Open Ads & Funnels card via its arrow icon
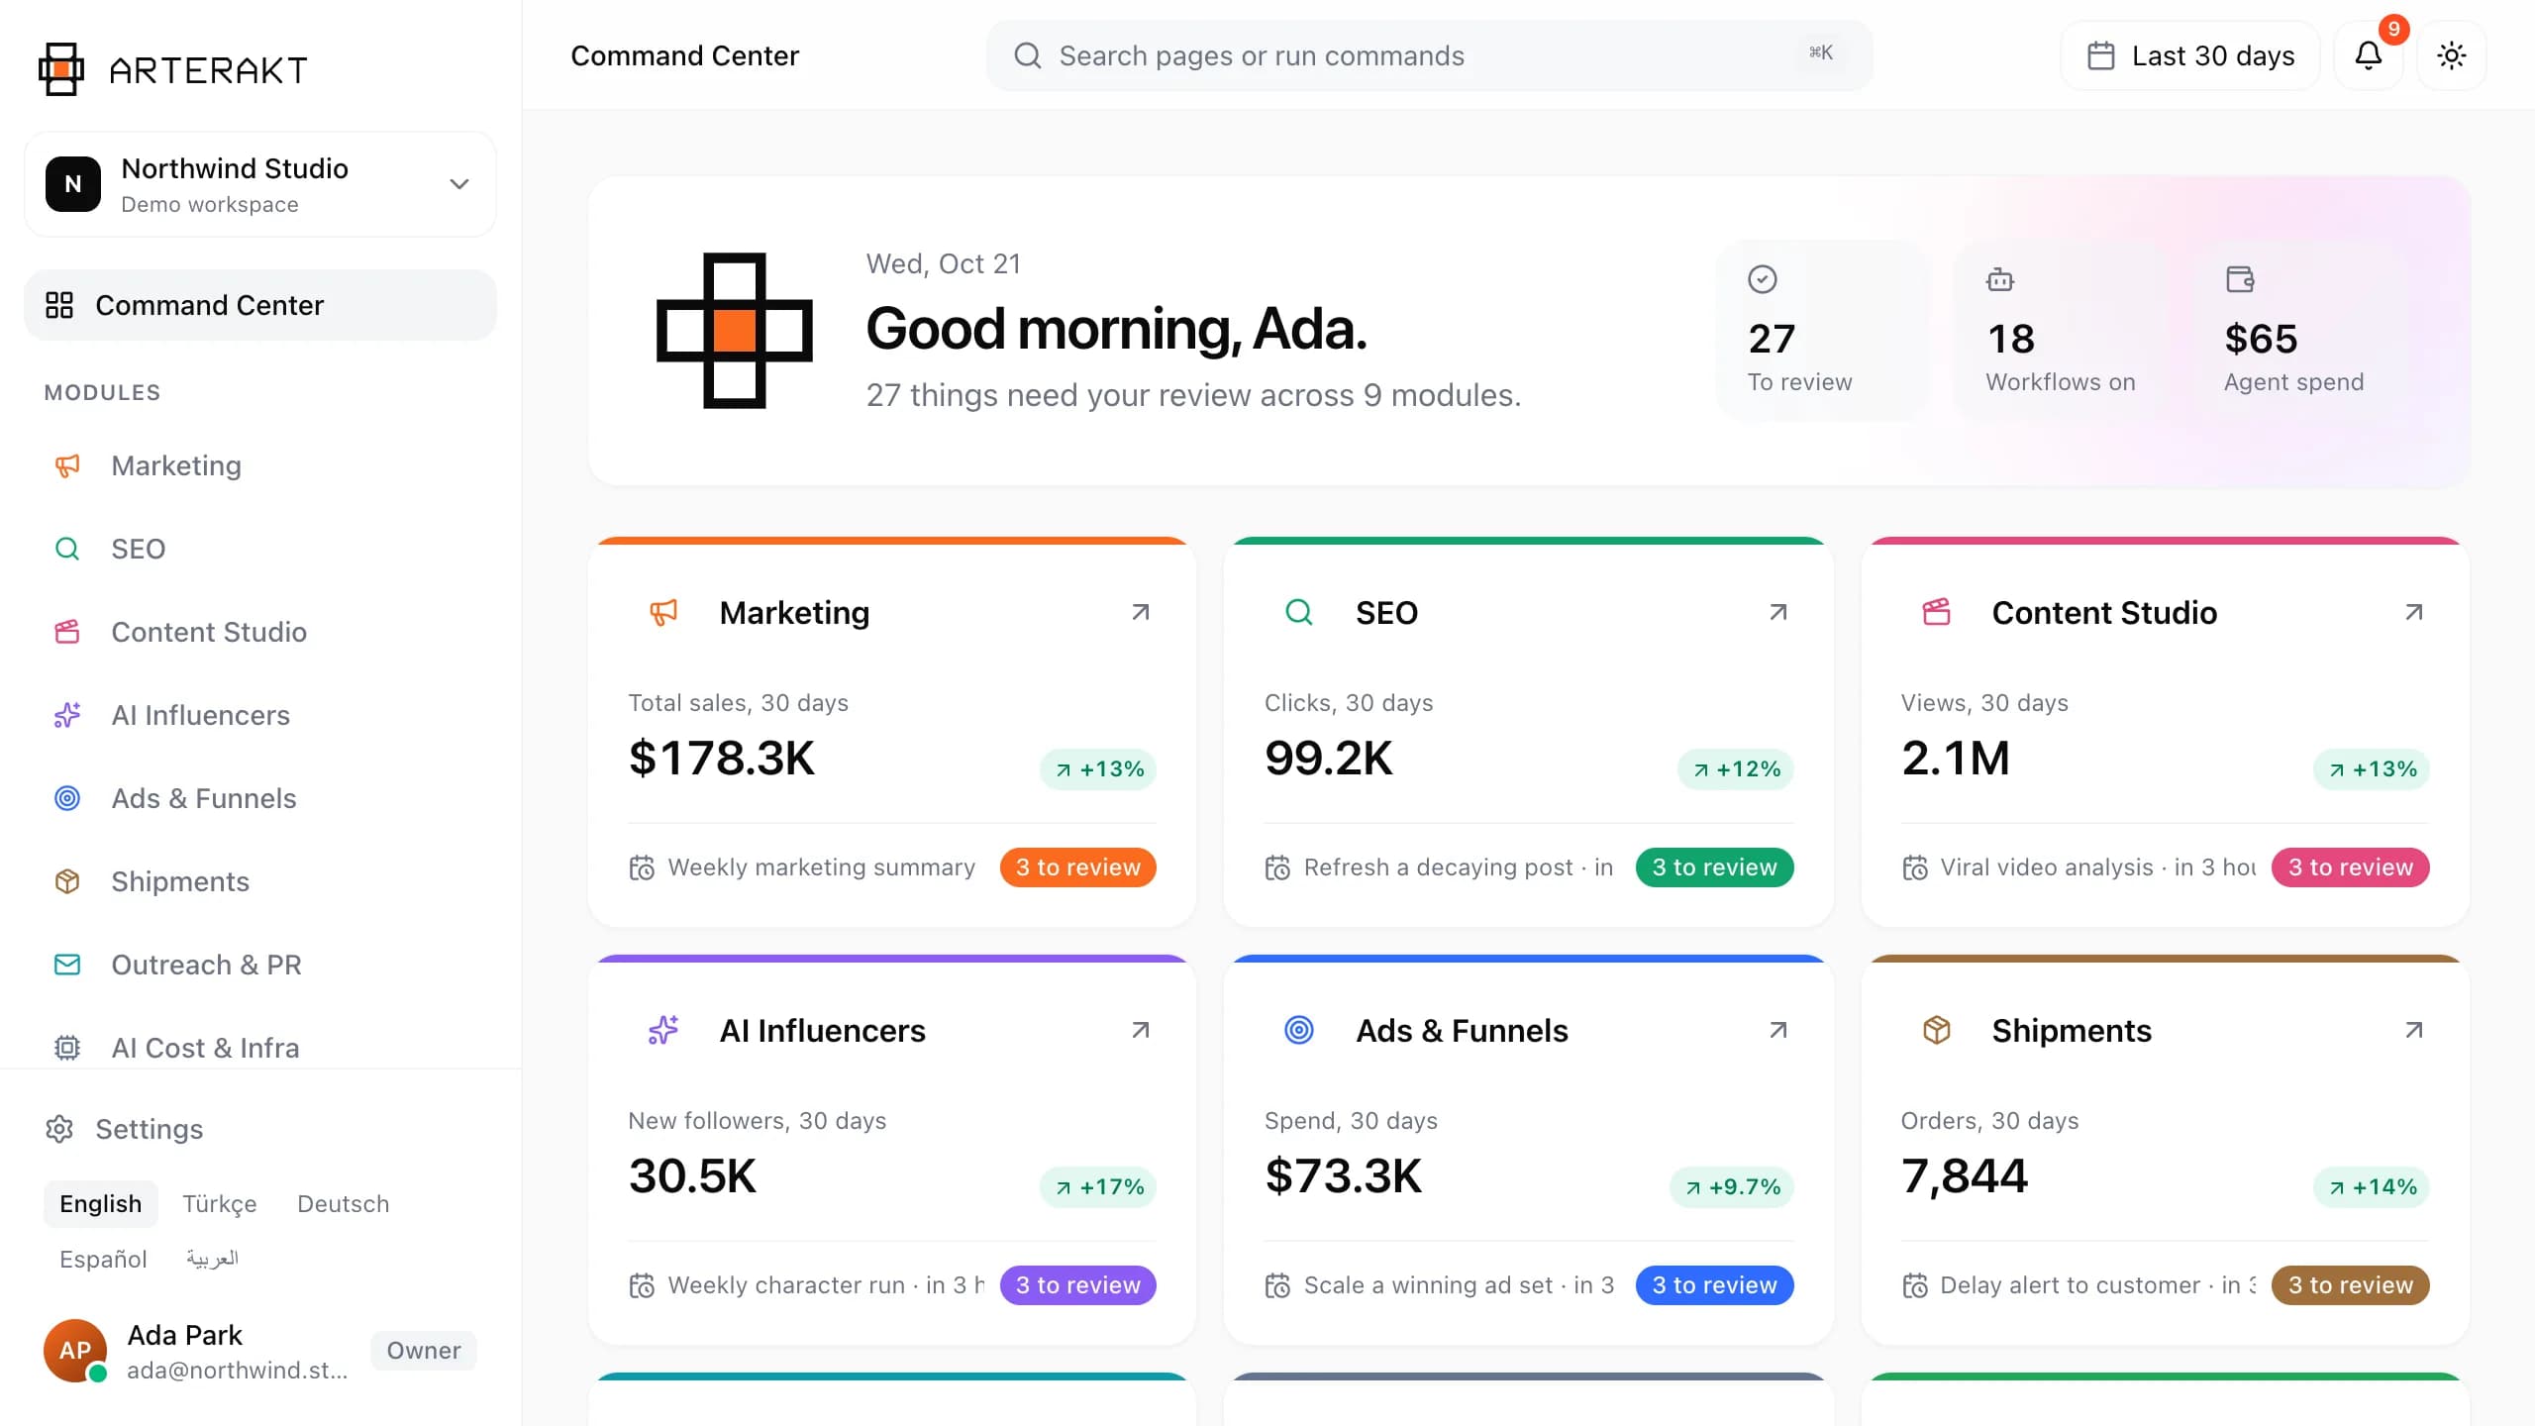This screenshot has width=2535, height=1426. tap(1778, 1030)
